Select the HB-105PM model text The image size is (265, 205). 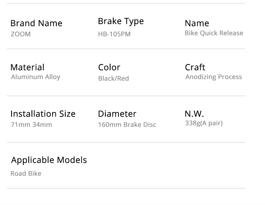click(x=114, y=34)
